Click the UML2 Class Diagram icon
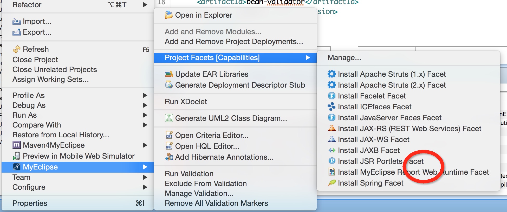Viewport: 507px width, 212px height. pyautogui.click(x=169, y=118)
